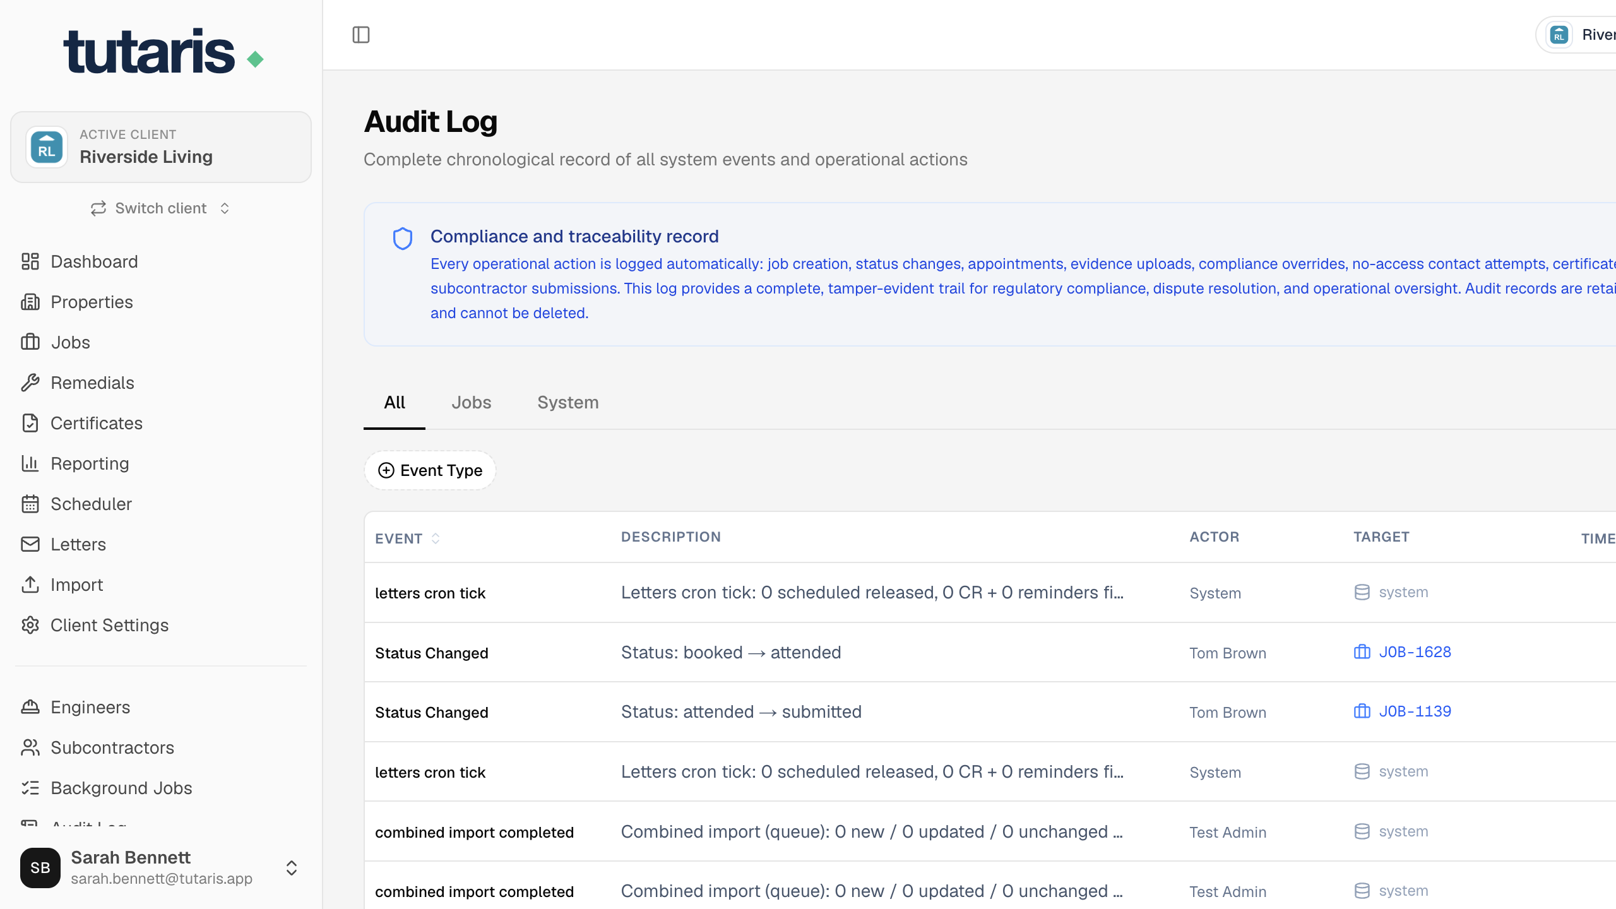This screenshot has width=1616, height=909.
Task: Click the Jobs briefcase icon in sidebar
Action: click(x=30, y=342)
